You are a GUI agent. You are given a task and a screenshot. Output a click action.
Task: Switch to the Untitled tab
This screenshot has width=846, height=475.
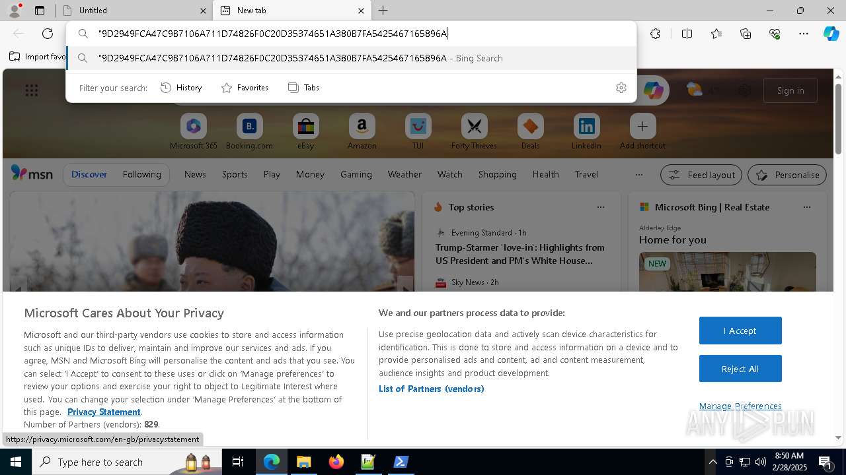point(133,11)
